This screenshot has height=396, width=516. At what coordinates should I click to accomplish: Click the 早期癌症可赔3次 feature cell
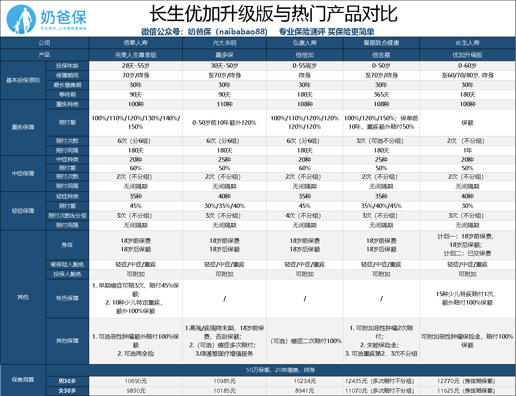pyautogui.click(x=136, y=298)
